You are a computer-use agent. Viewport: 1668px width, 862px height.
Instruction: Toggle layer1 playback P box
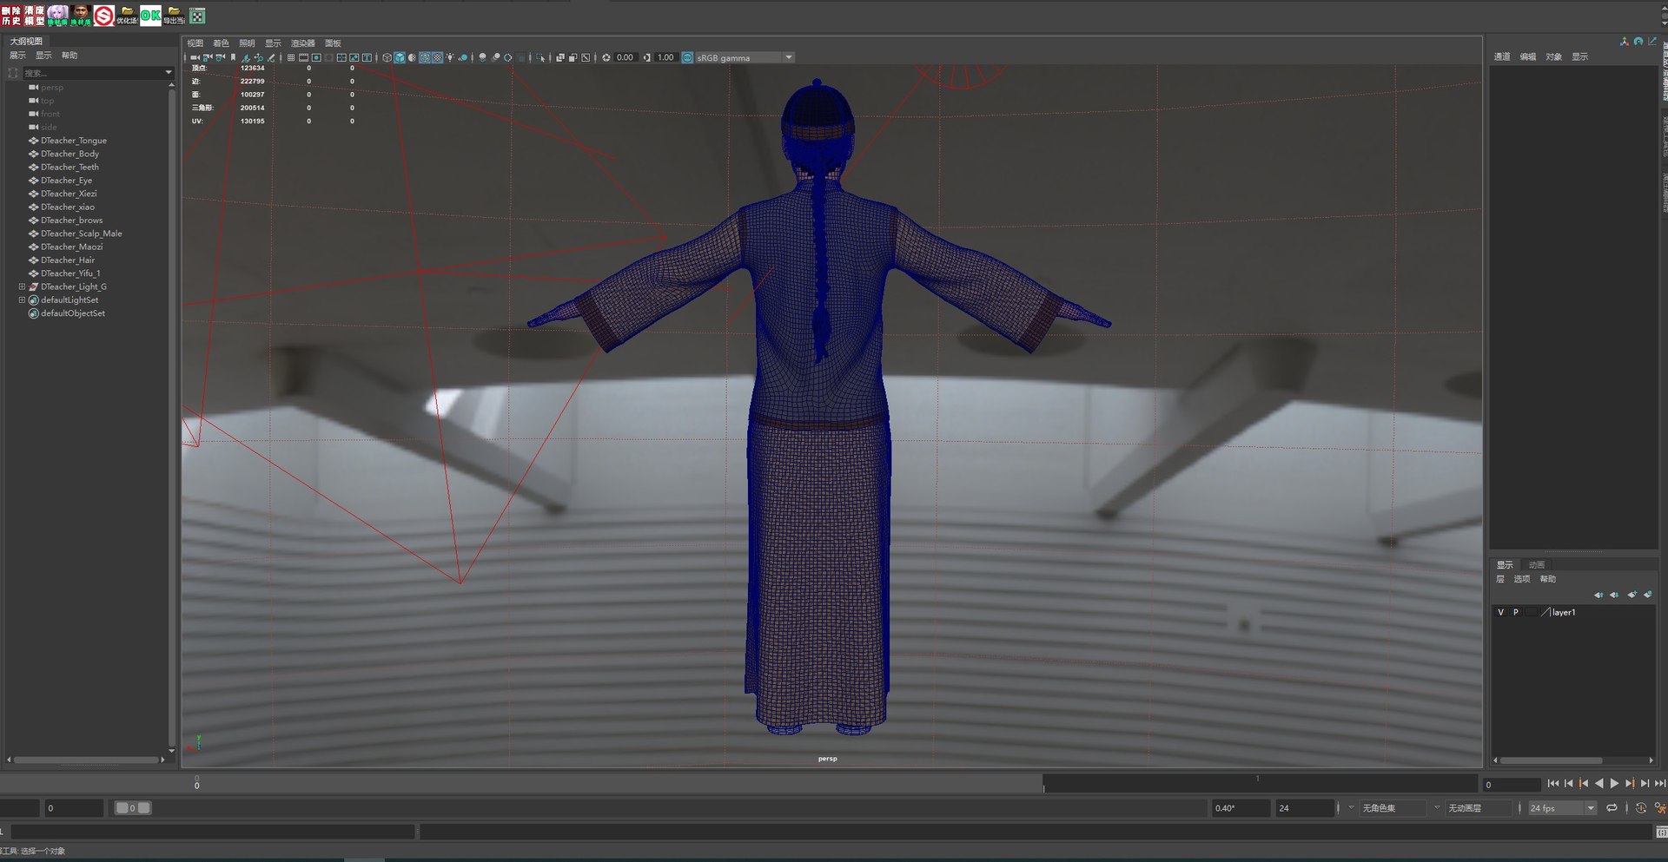click(1516, 613)
